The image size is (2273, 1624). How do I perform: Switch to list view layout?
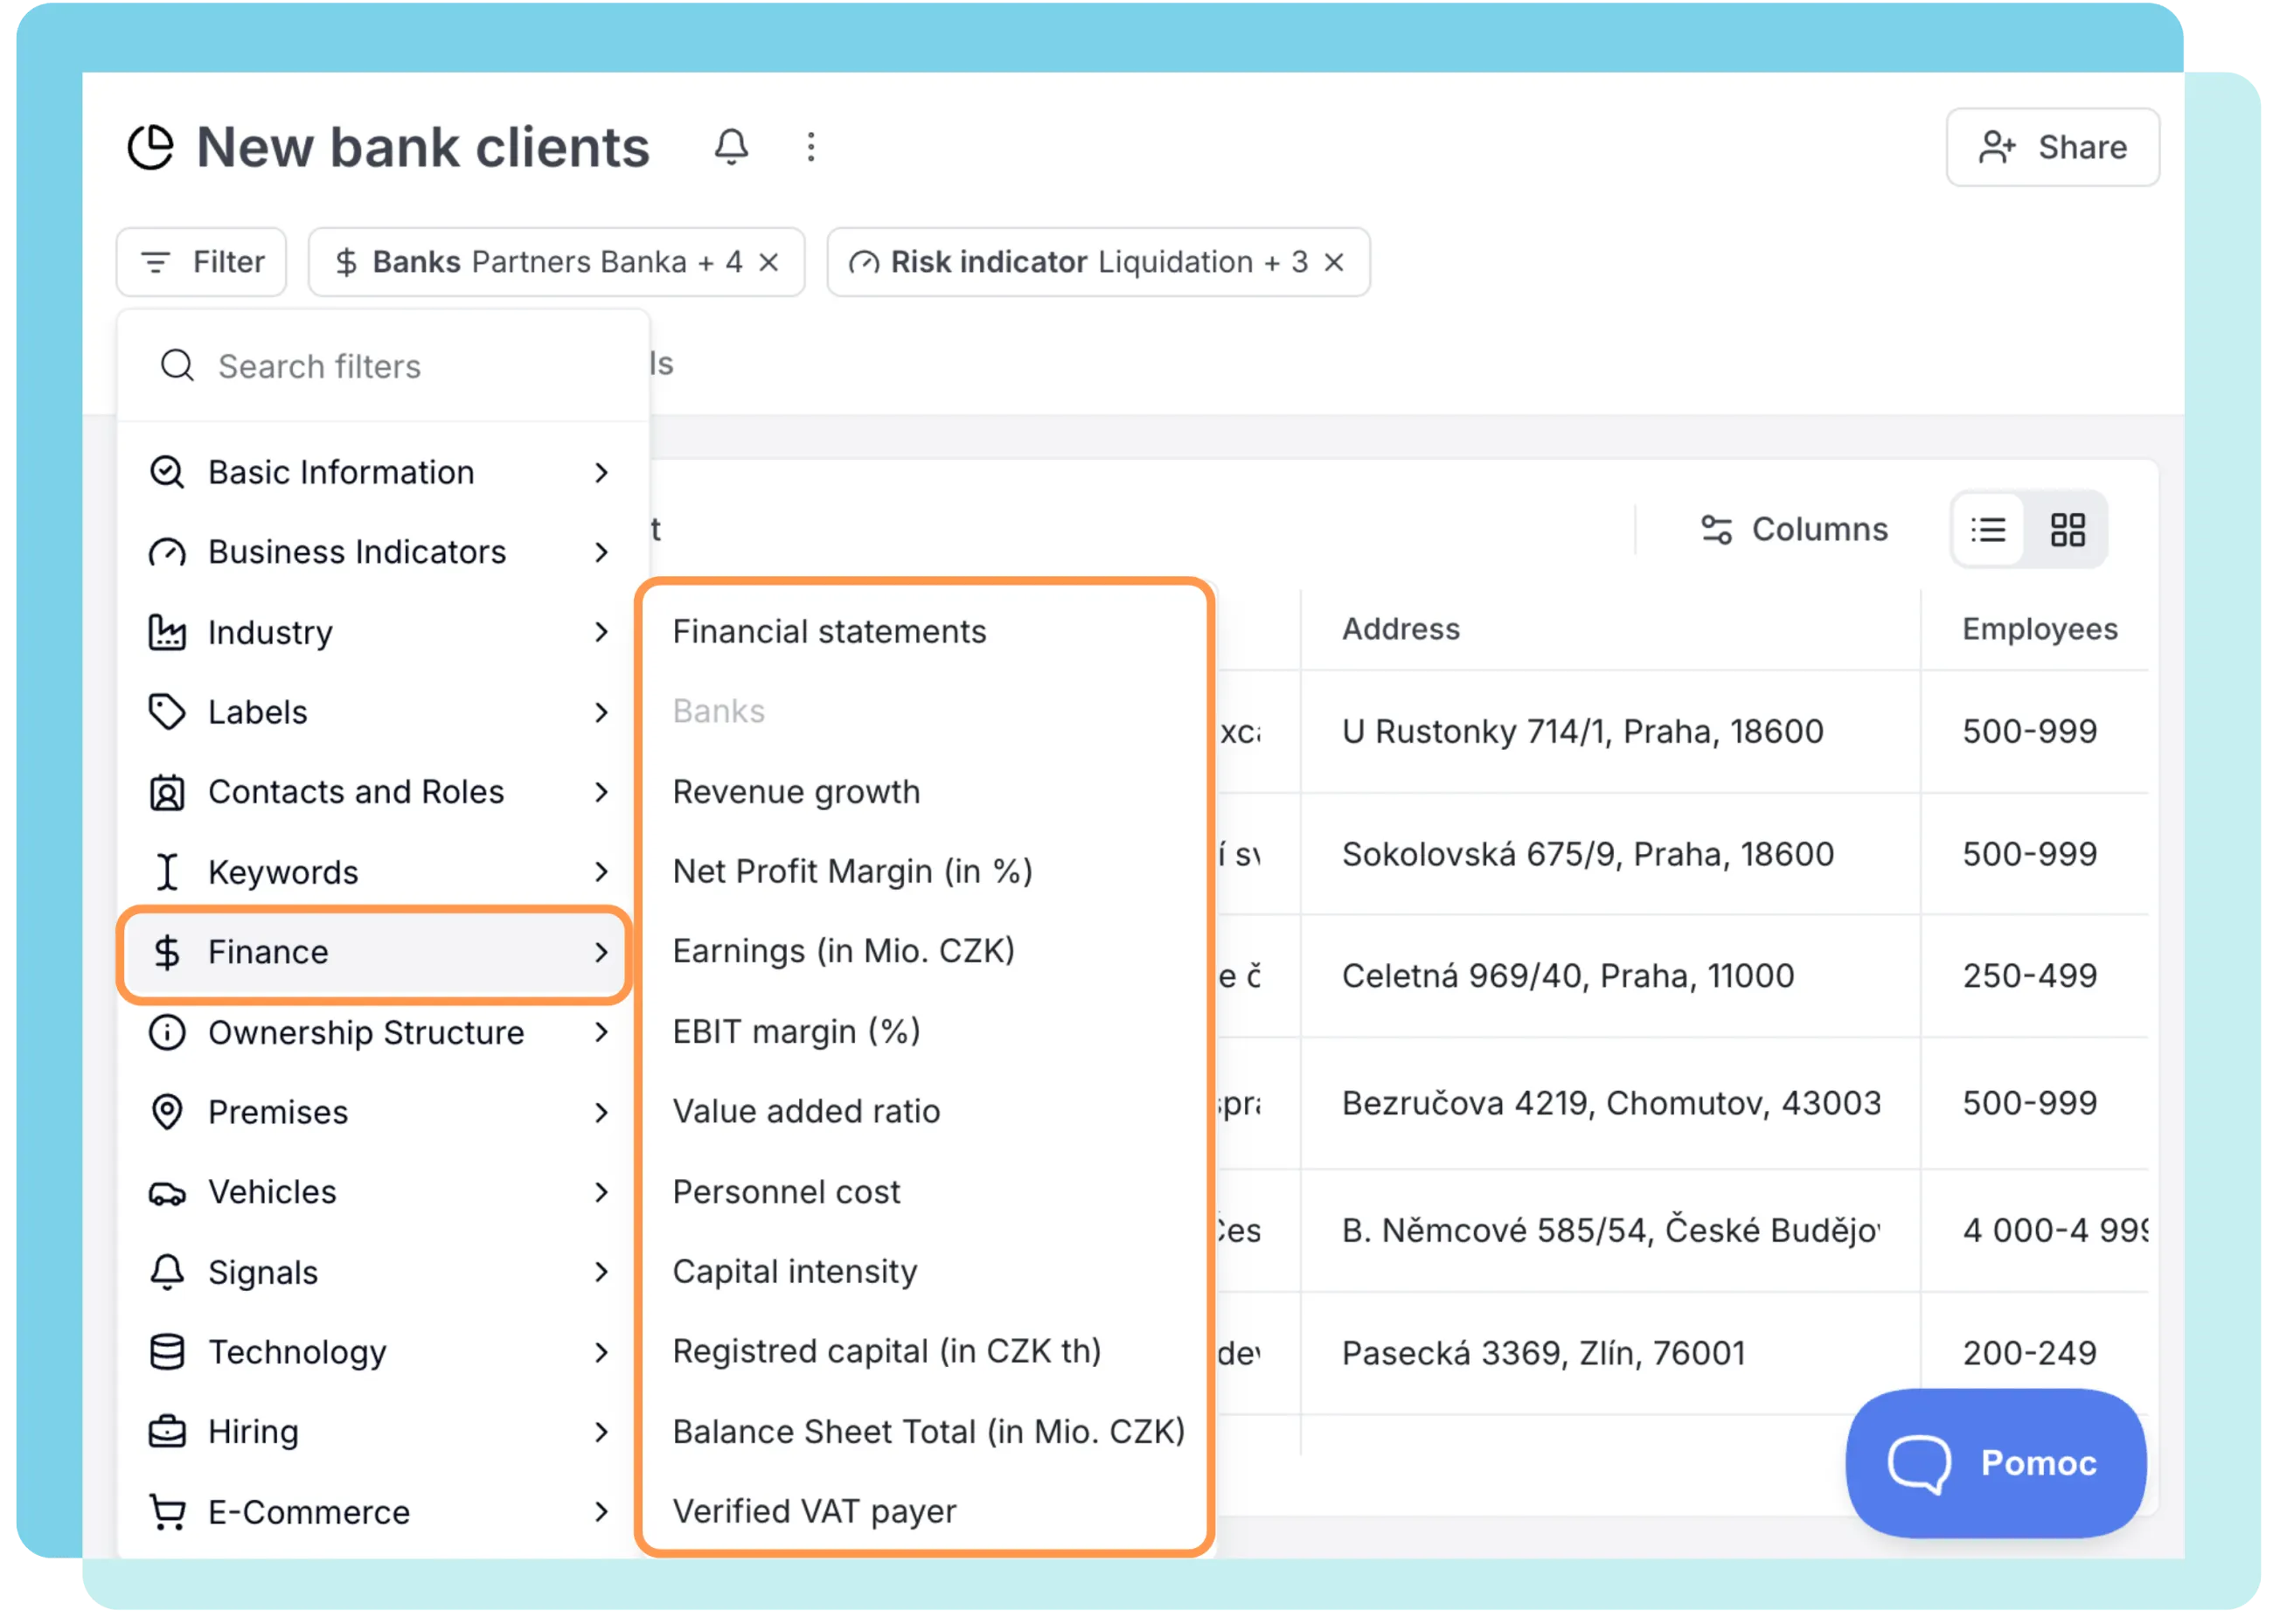coord(1989,529)
